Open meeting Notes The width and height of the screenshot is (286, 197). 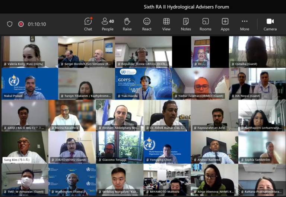186,24
